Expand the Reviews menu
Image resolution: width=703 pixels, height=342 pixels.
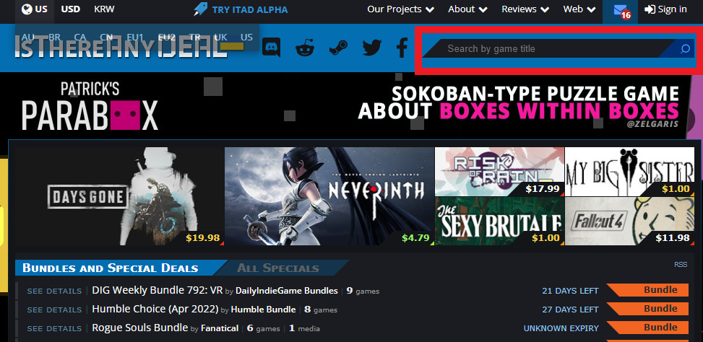point(525,9)
